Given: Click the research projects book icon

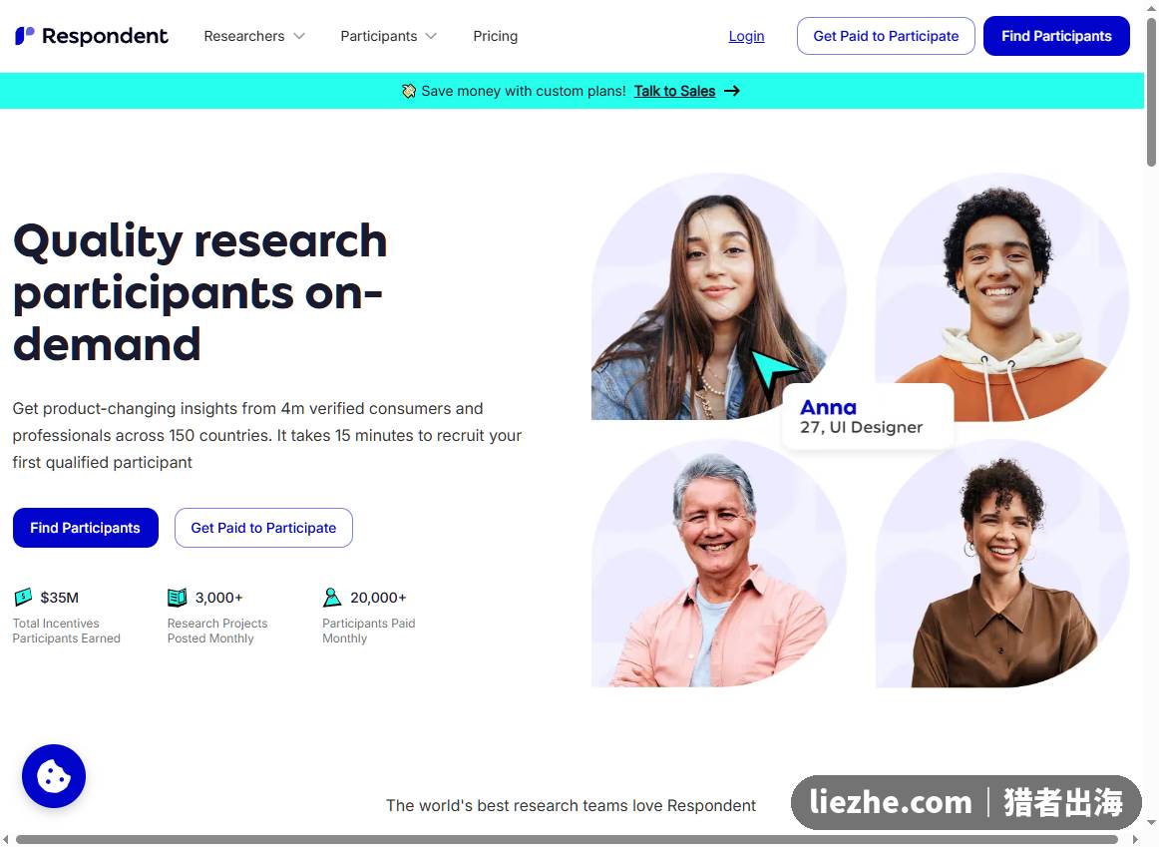Looking at the screenshot, I should [x=178, y=597].
